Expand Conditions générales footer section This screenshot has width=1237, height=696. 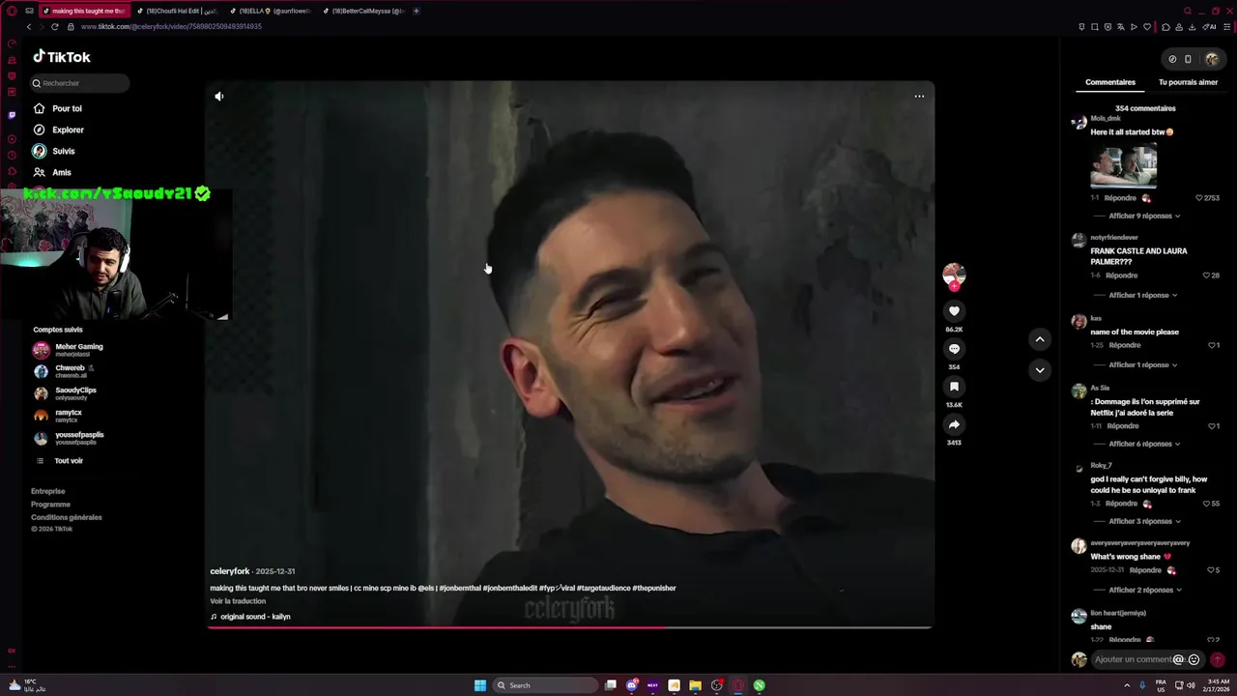(66, 517)
